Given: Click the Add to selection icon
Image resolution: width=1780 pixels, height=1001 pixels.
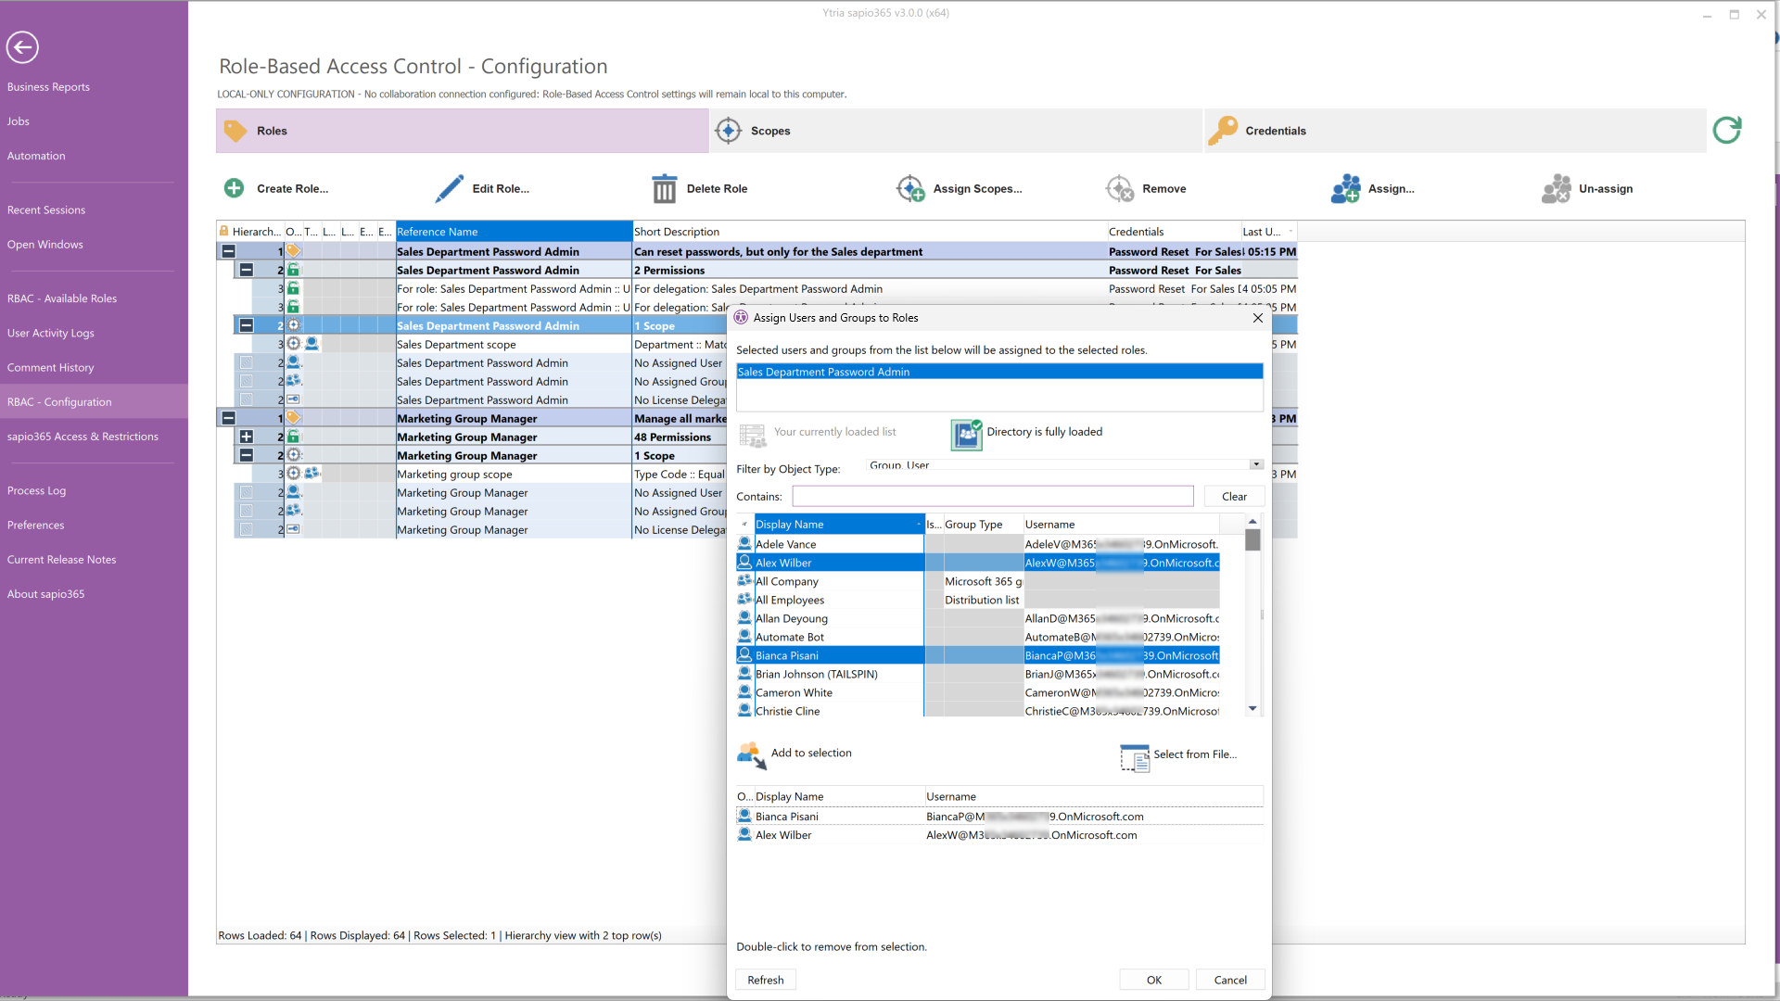Looking at the screenshot, I should (751, 754).
